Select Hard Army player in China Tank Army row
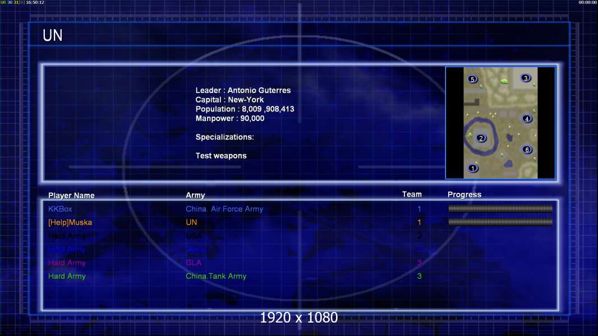598x336 pixels. 67,276
